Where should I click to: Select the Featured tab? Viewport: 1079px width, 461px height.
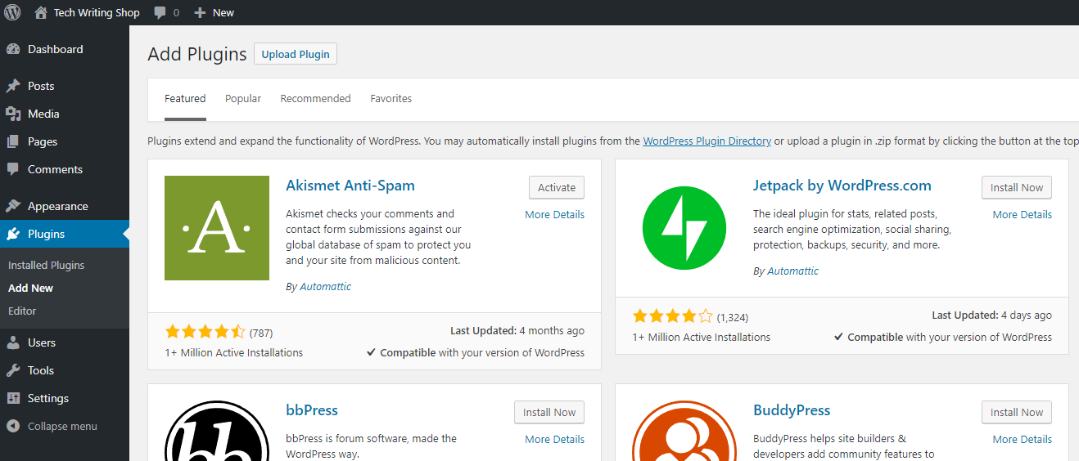click(185, 99)
